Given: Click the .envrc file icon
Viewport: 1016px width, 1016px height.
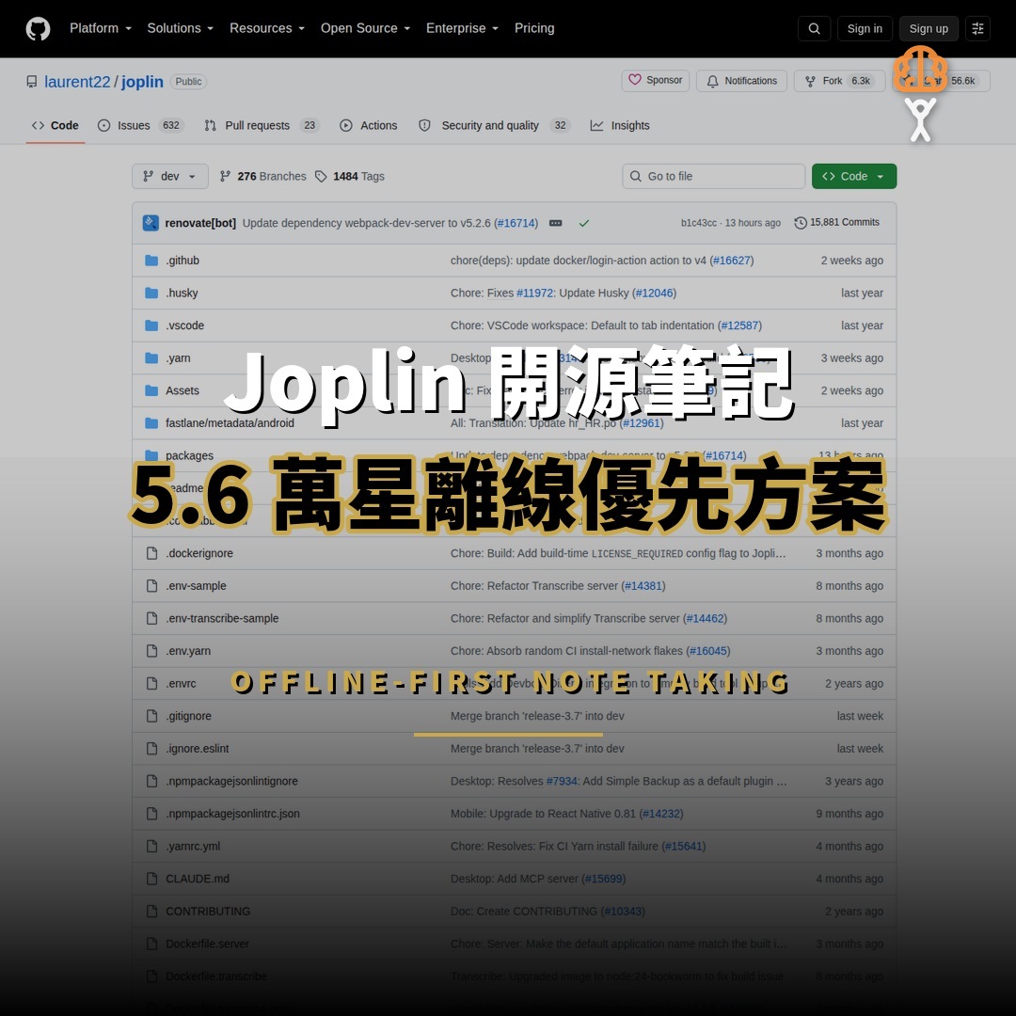Looking at the screenshot, I should point(151,684).
